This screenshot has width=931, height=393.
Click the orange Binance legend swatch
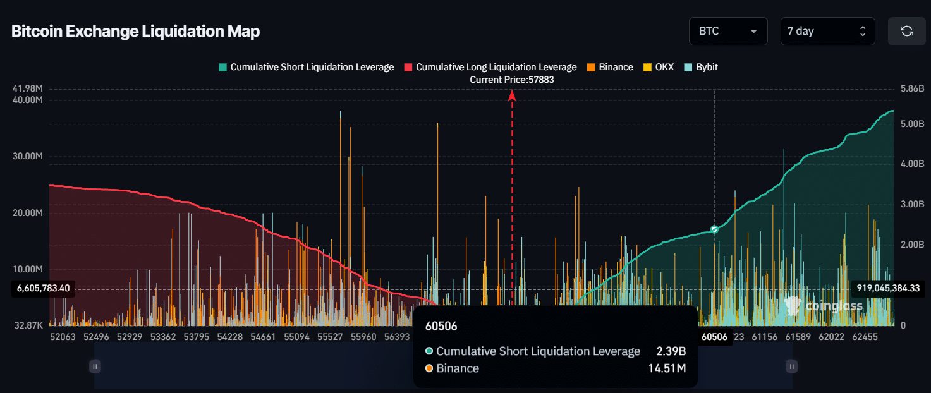point(591,67)
